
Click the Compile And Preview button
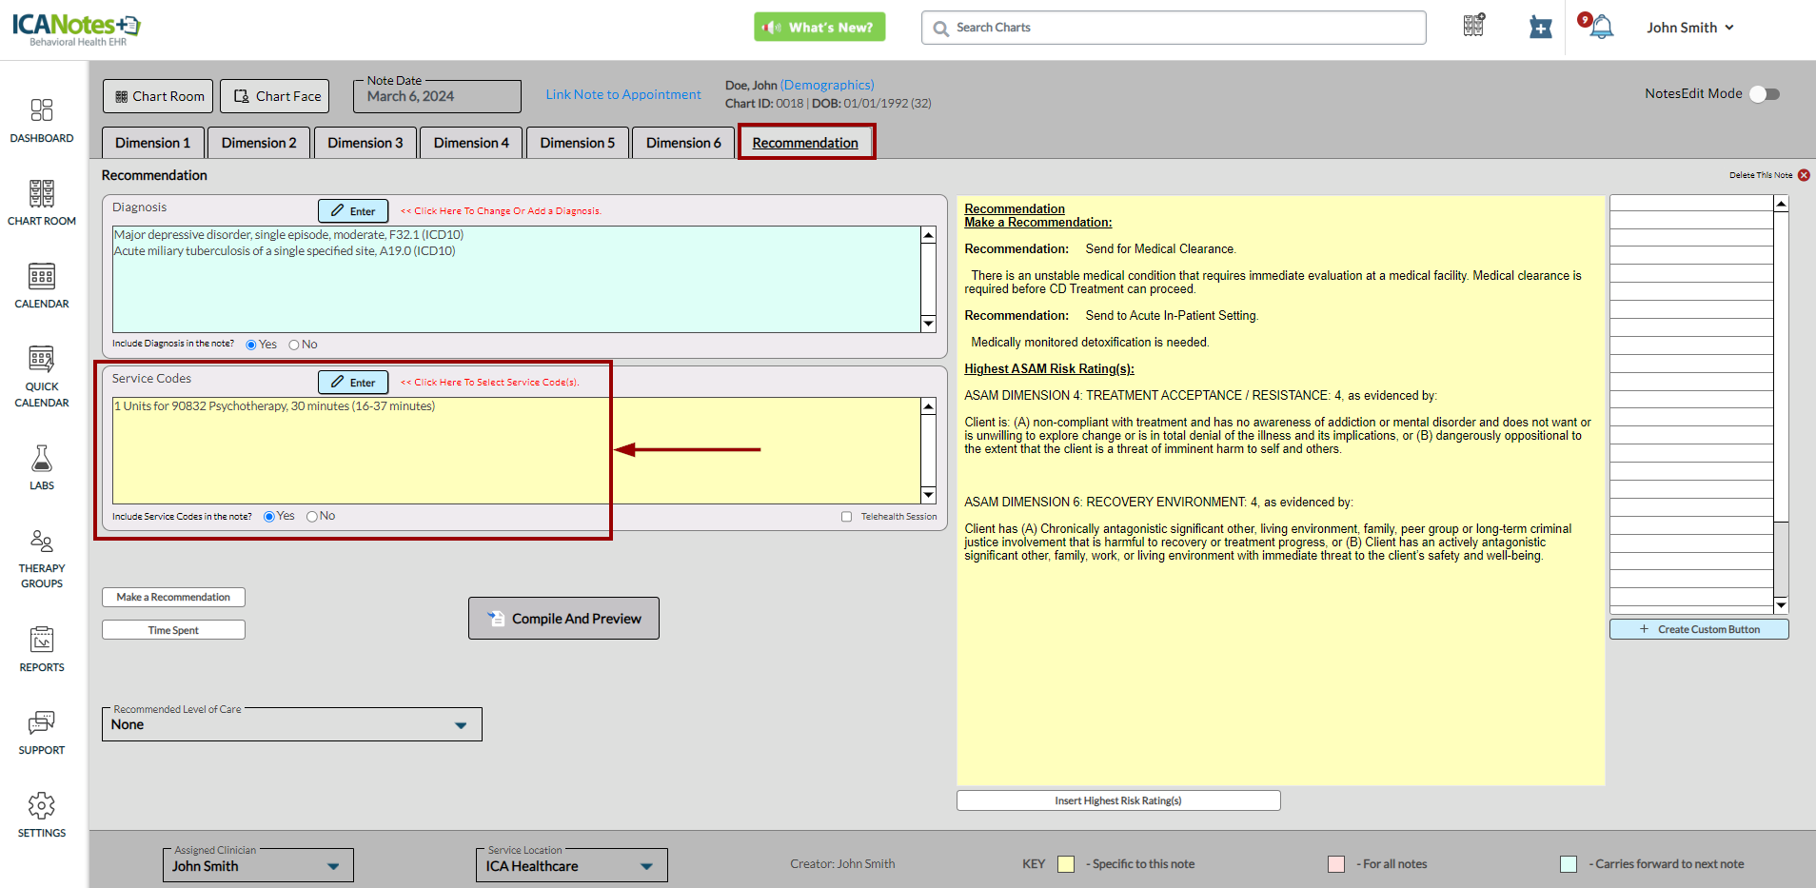[x=563, y=619]
